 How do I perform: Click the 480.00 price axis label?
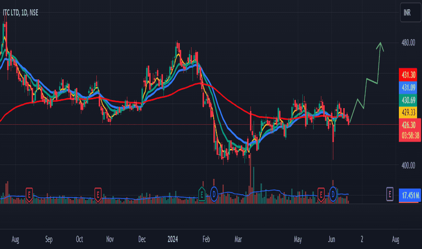coord(408,43)
